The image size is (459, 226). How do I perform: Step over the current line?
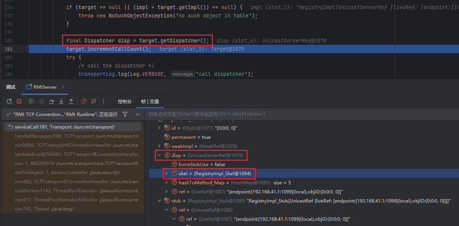coord(51,102)
